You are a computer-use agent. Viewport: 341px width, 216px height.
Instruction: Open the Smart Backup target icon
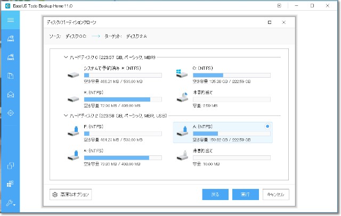pyautogui.click(x=10, y=113)
